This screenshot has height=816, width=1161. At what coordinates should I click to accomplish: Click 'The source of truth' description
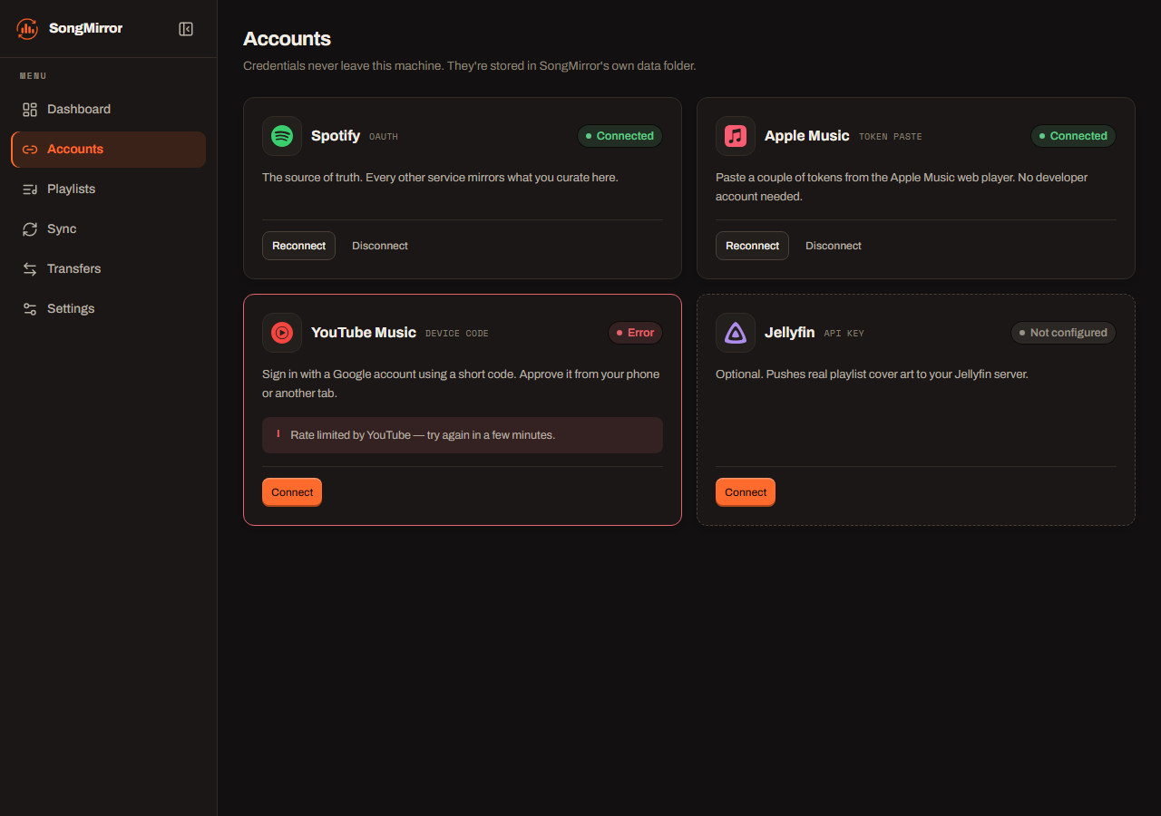coord(440,178)
